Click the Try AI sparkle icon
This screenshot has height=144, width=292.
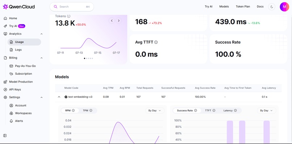5,26
